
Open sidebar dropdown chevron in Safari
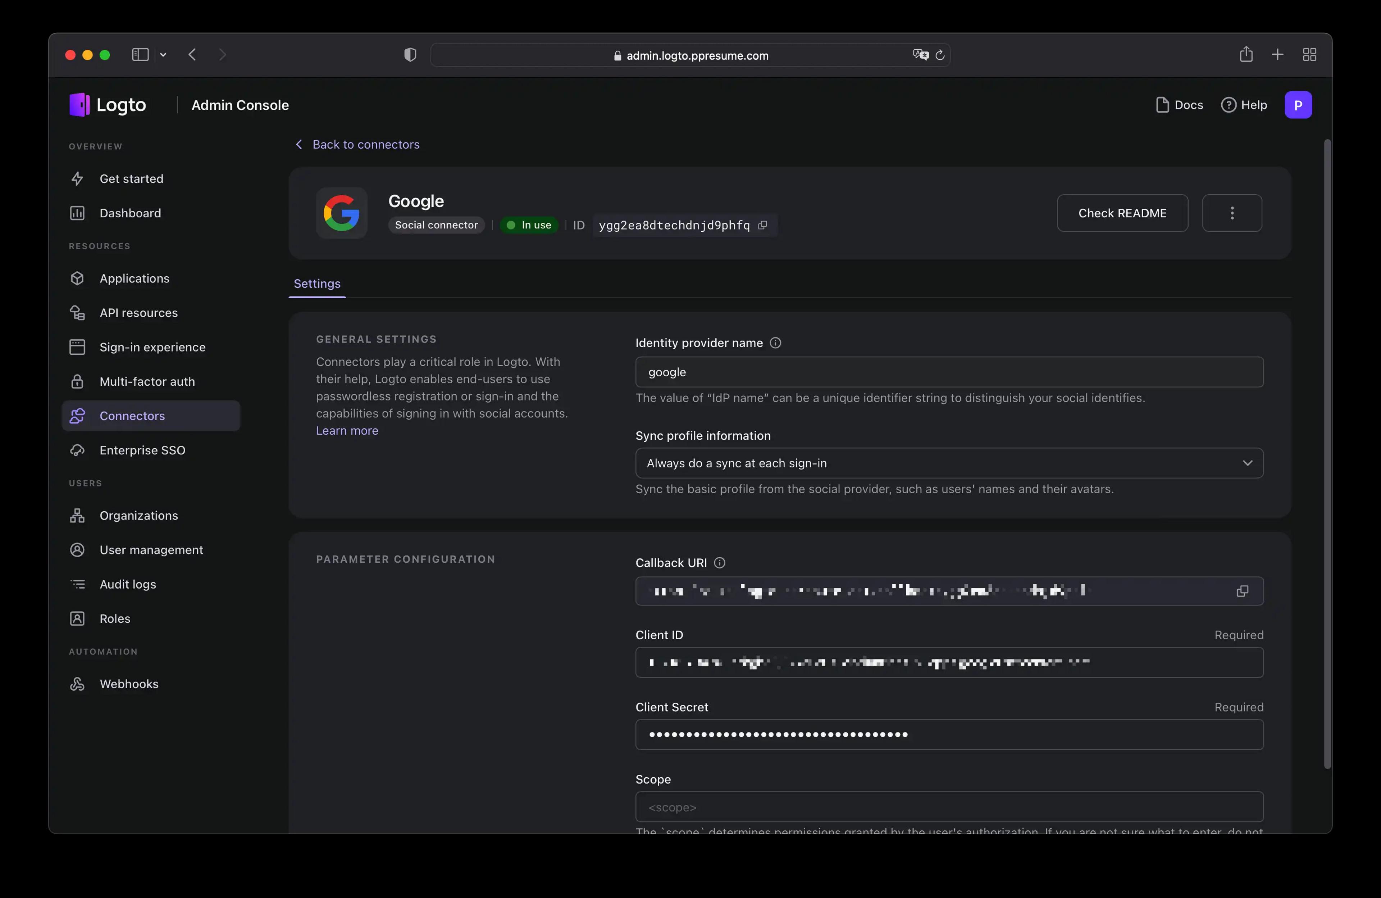(163, 55)
